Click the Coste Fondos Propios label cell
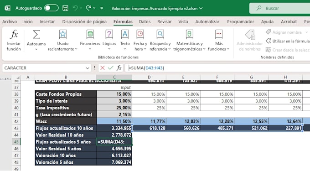310x171 pixels. 66,94
